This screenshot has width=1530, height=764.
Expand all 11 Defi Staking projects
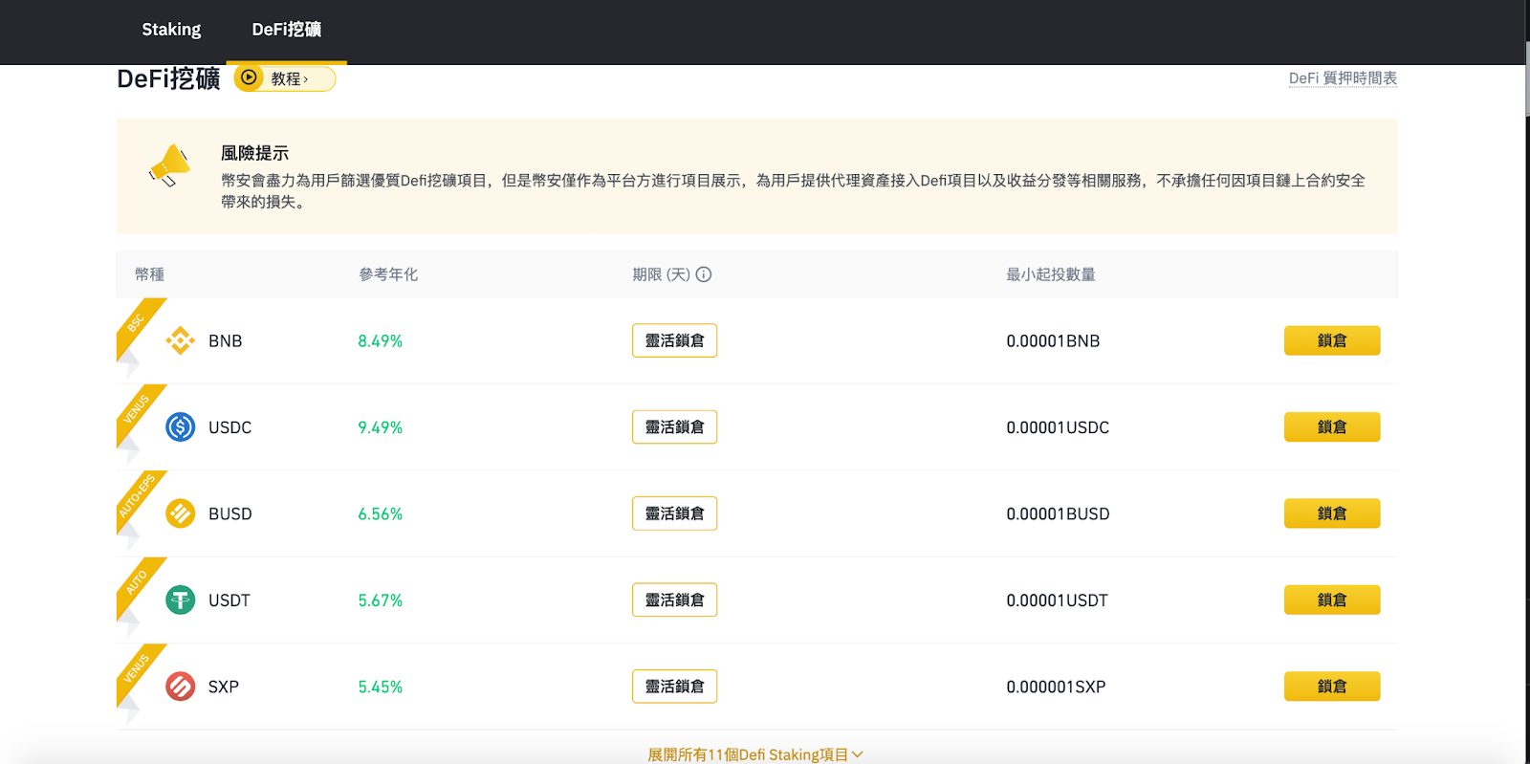755,754
